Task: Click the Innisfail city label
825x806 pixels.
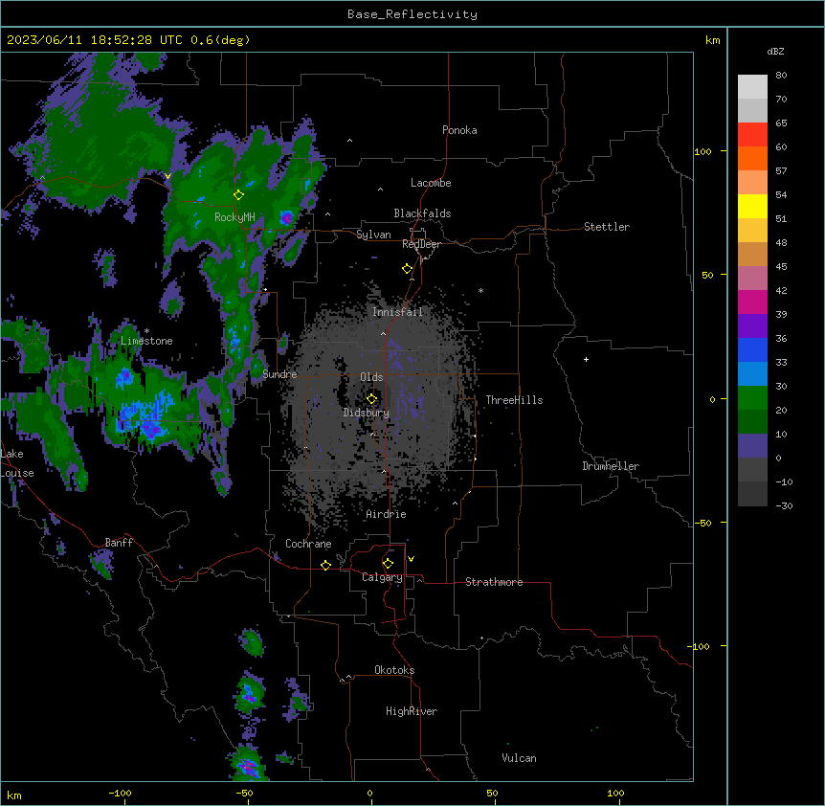Action: pyautogui.click(x=397, y=312)
